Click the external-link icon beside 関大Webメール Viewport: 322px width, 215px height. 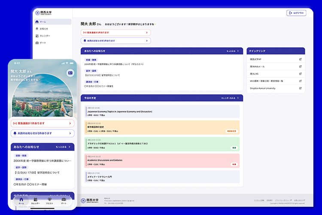click(300, 67)
